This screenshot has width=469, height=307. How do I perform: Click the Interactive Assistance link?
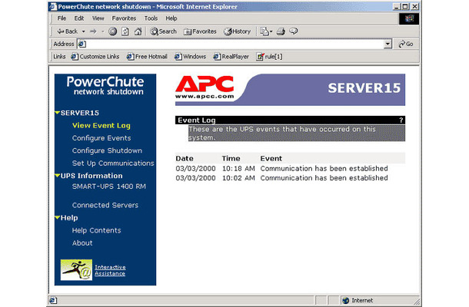tap(110, 270)
